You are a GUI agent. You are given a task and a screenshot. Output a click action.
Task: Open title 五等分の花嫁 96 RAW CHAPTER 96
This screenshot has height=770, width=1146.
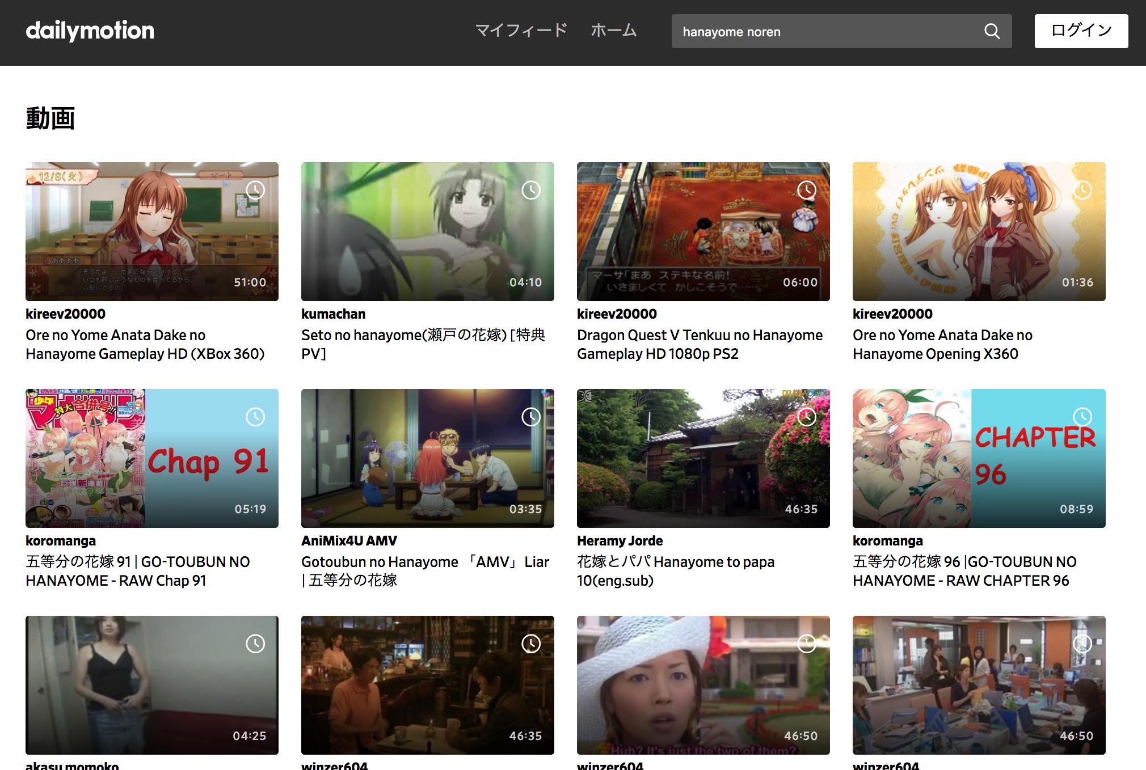(x=964, y=572)
